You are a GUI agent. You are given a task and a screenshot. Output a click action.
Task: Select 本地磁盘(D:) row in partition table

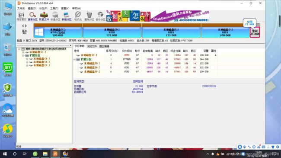pos(146,63)
